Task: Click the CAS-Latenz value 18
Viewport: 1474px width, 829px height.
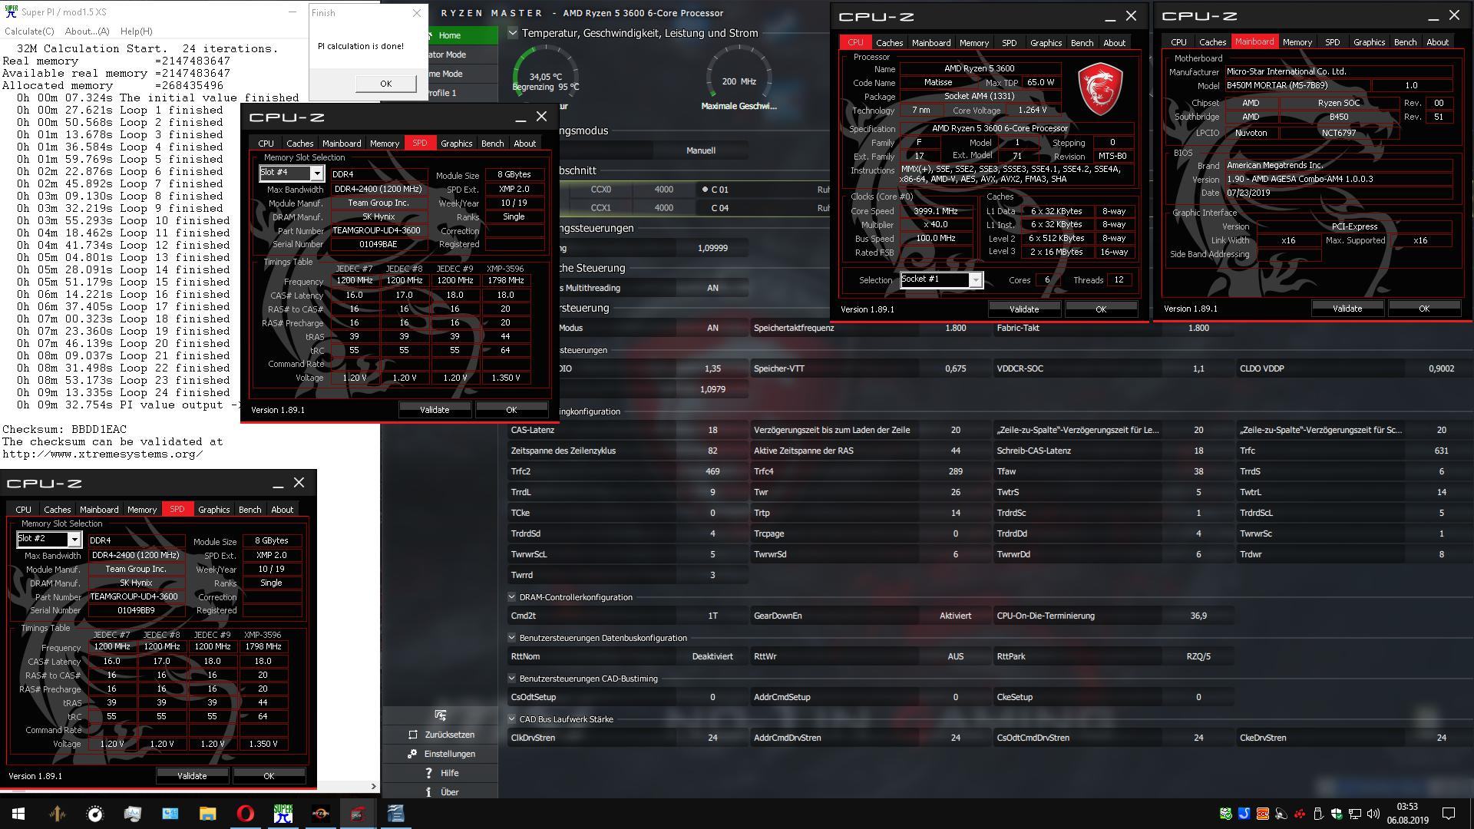Action: tap(712, 430)
